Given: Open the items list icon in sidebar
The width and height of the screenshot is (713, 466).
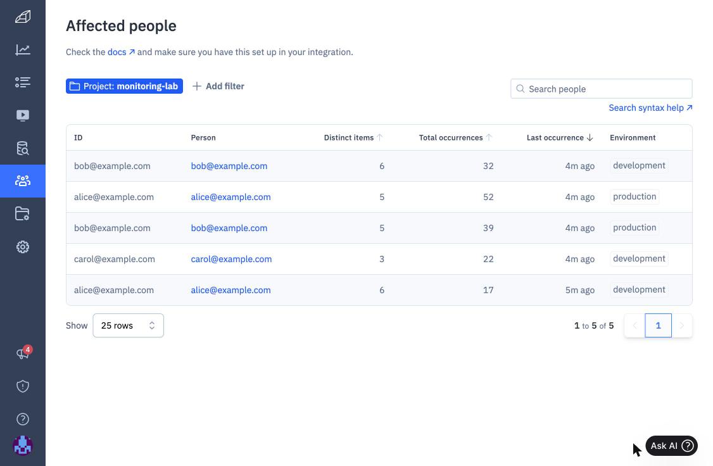Looking at the screenshot, I should pyautogui.click(x=23, y=82).
